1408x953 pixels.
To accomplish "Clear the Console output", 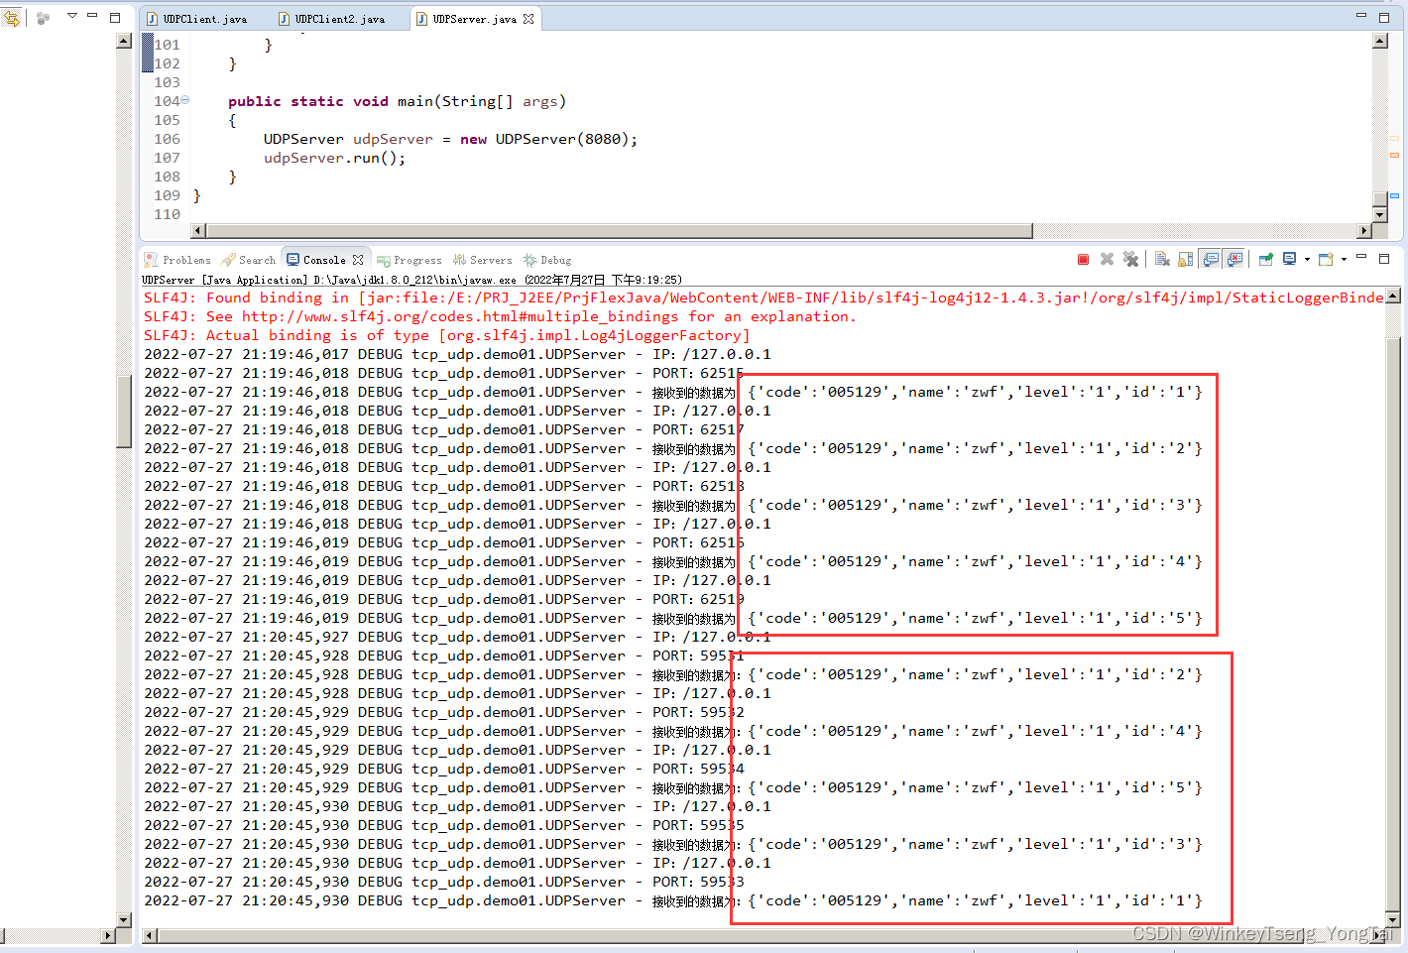I will click(x=1161, y=259).
